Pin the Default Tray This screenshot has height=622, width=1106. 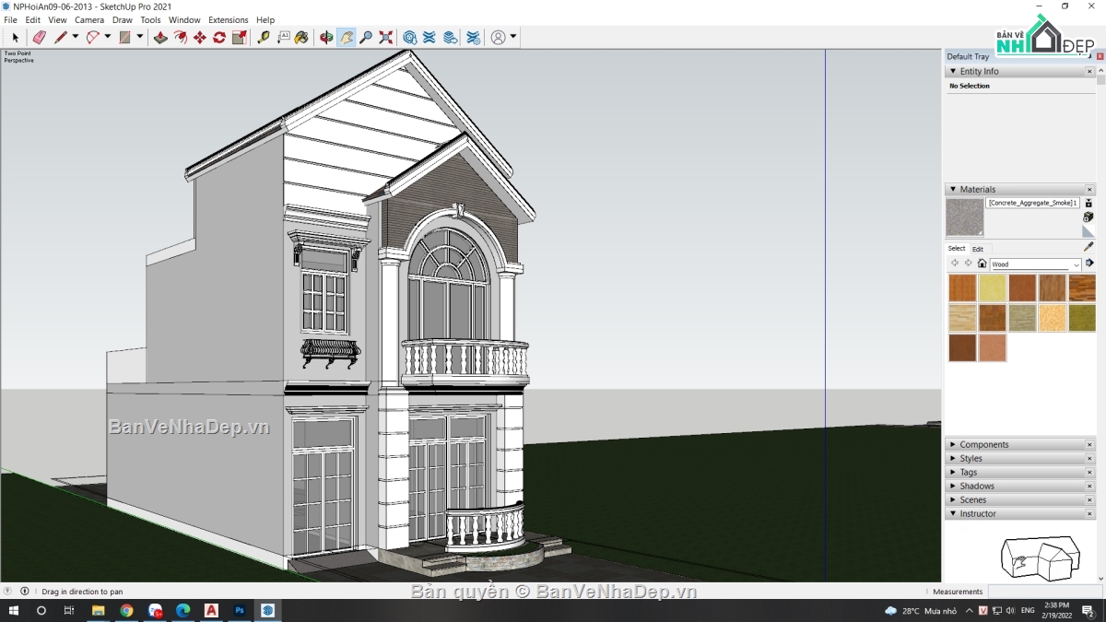[x=1089, y=56]
